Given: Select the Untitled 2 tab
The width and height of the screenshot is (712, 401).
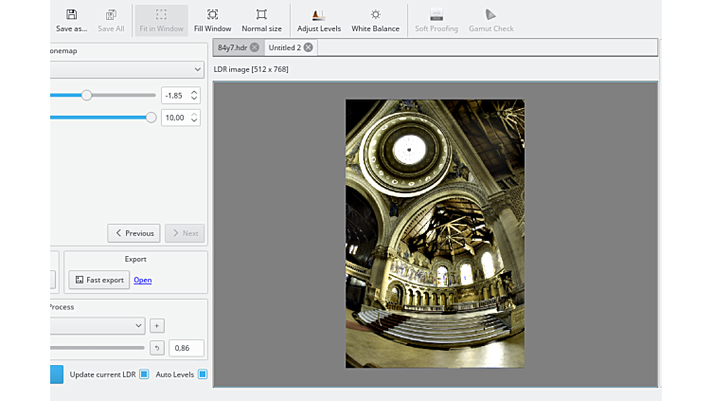Looking at the screenshot, I should pyautogui.click(x=284, y=47).
